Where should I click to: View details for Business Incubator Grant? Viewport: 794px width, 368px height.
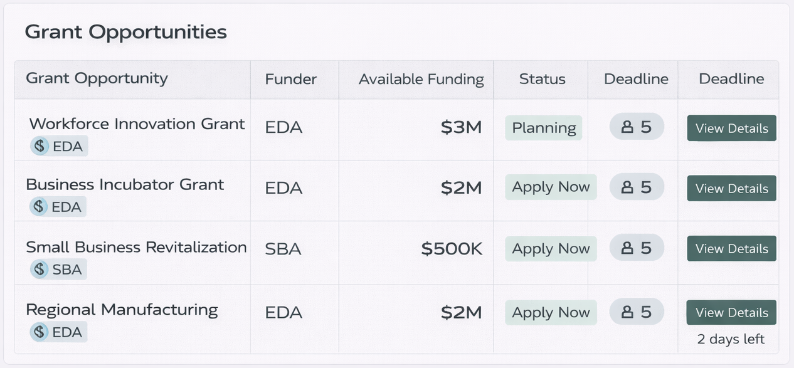point(731,188)
